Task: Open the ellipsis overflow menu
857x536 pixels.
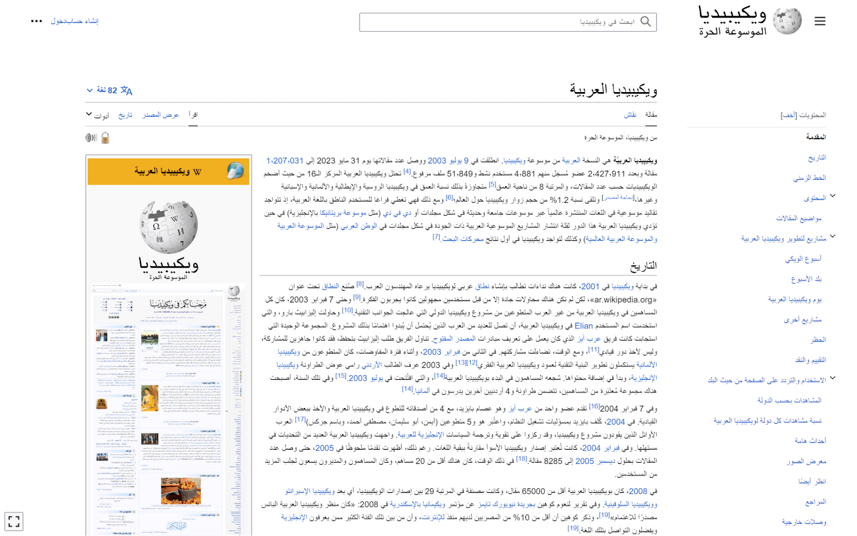Action: pyautogui.click(x=36, y=20)
